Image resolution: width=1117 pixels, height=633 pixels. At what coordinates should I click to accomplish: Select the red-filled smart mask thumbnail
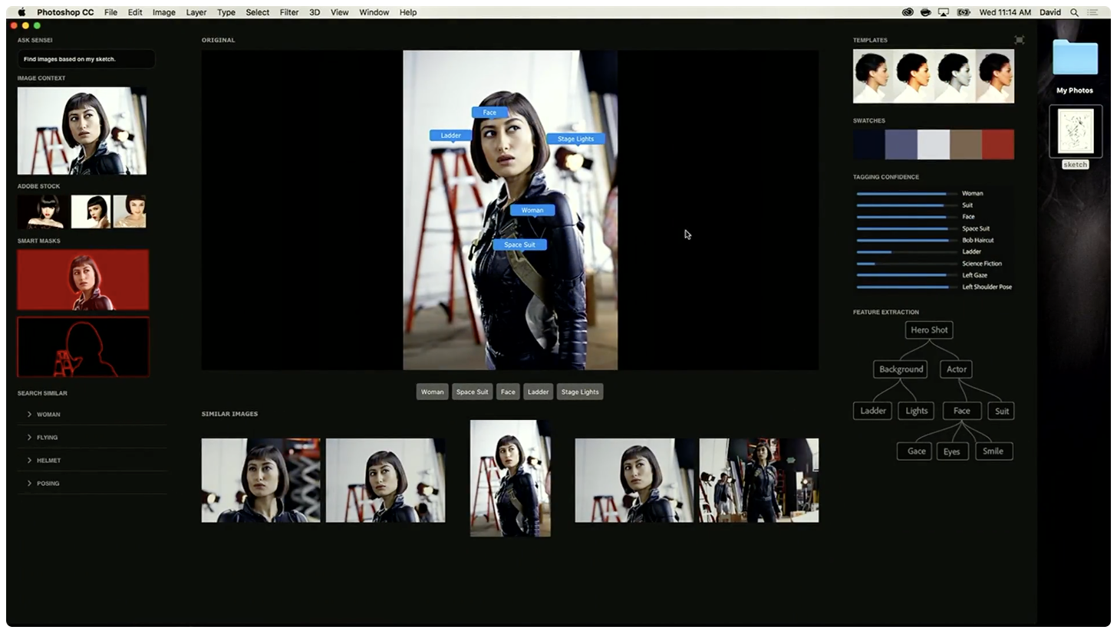(83, 280)
